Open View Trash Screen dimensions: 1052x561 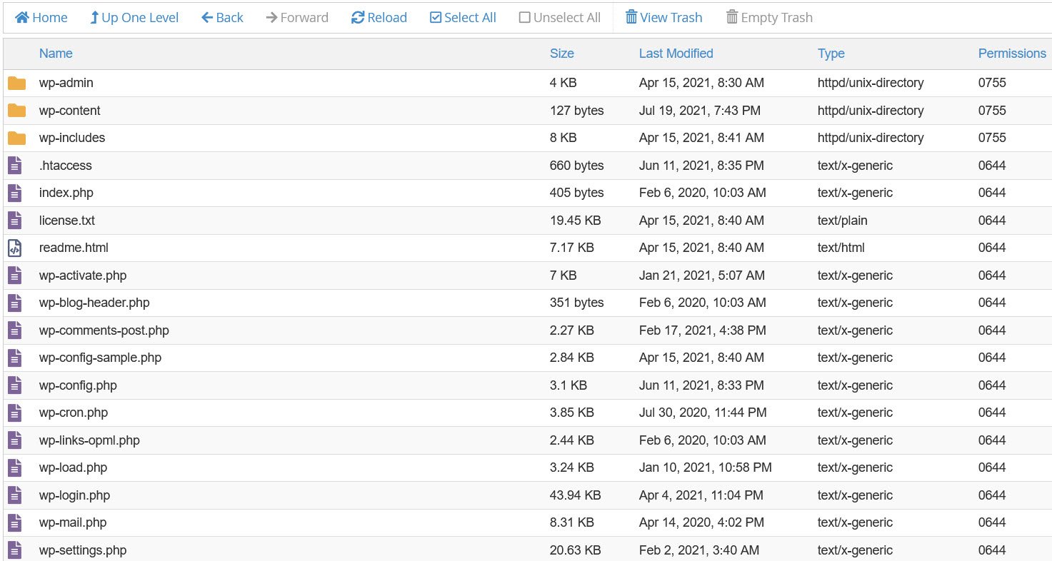point(663,18)
